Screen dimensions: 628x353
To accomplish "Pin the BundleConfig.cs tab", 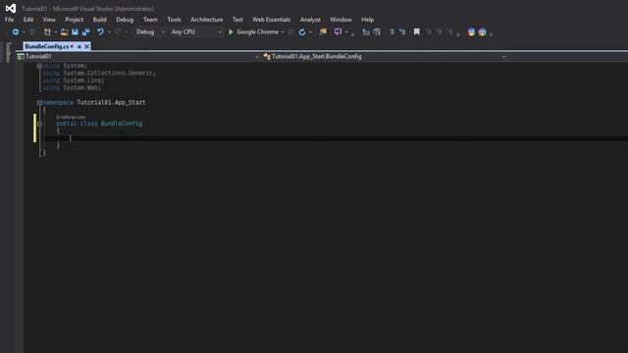I will [x=79, y=46].
